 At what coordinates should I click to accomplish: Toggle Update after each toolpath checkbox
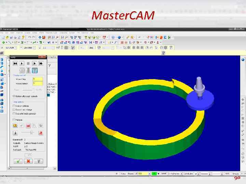[x=14, y=96]
